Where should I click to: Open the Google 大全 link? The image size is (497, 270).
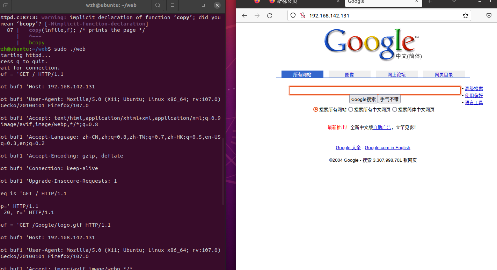tap(348, 148)
